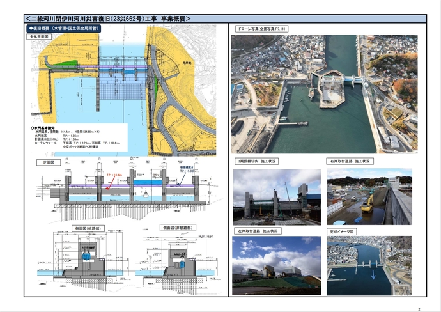Screen dimensions: 441x312
Task: Open the left bank road construction photo
Action: [x=277, y=265]
